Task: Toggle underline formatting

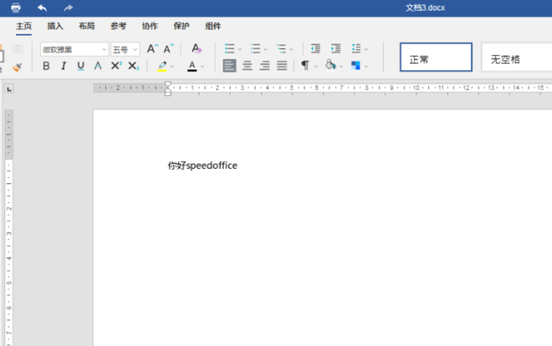Action: (x=81, y=66)
